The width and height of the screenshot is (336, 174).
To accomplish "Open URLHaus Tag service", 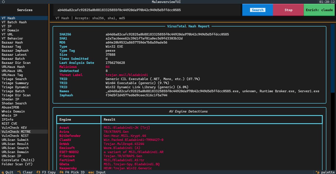I will (x=24, y=75).
